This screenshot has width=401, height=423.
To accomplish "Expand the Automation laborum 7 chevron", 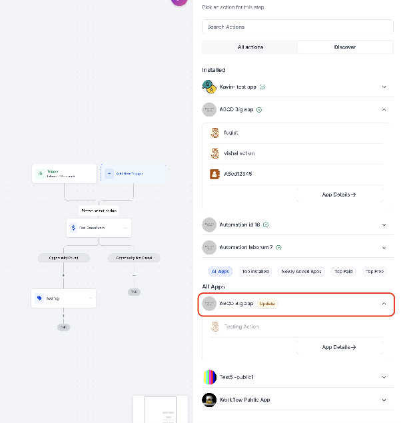I will pyautogui.click(x=384, y=248).
